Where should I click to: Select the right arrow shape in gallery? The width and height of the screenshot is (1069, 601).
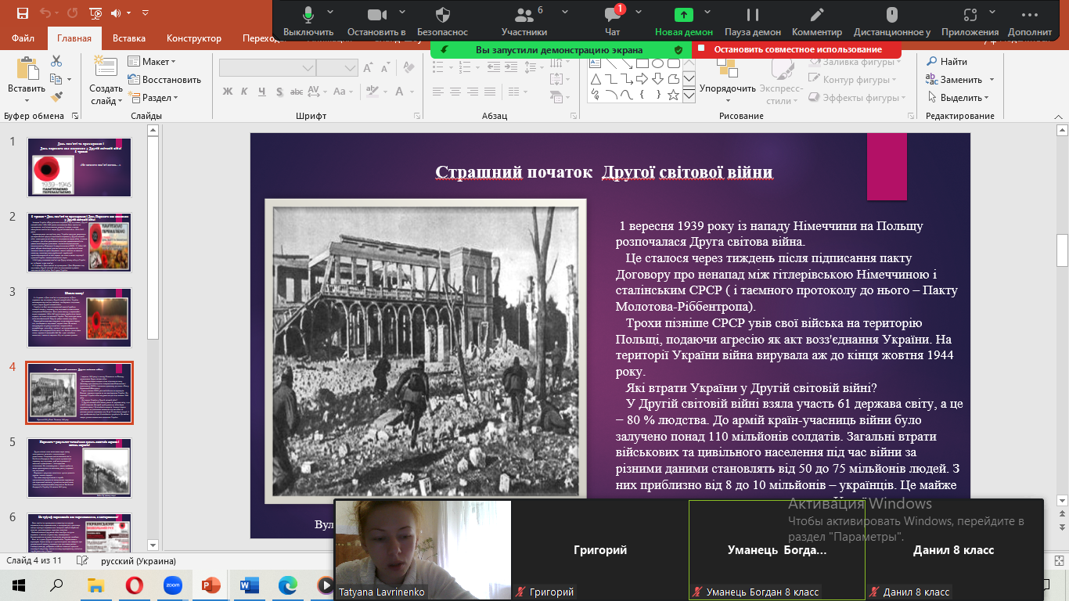(642, 79)
